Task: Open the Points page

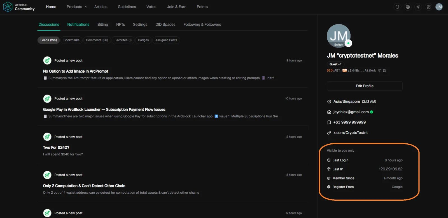Action: coord(202,7)
